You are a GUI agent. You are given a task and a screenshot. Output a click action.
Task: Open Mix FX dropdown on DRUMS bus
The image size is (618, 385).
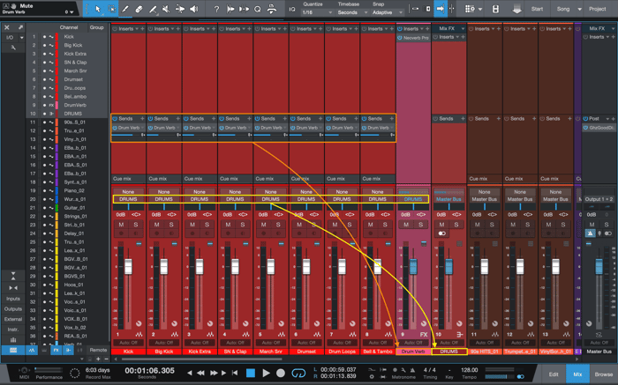(463, 29)
